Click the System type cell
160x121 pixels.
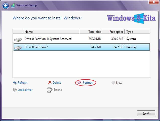coord(131,39)
